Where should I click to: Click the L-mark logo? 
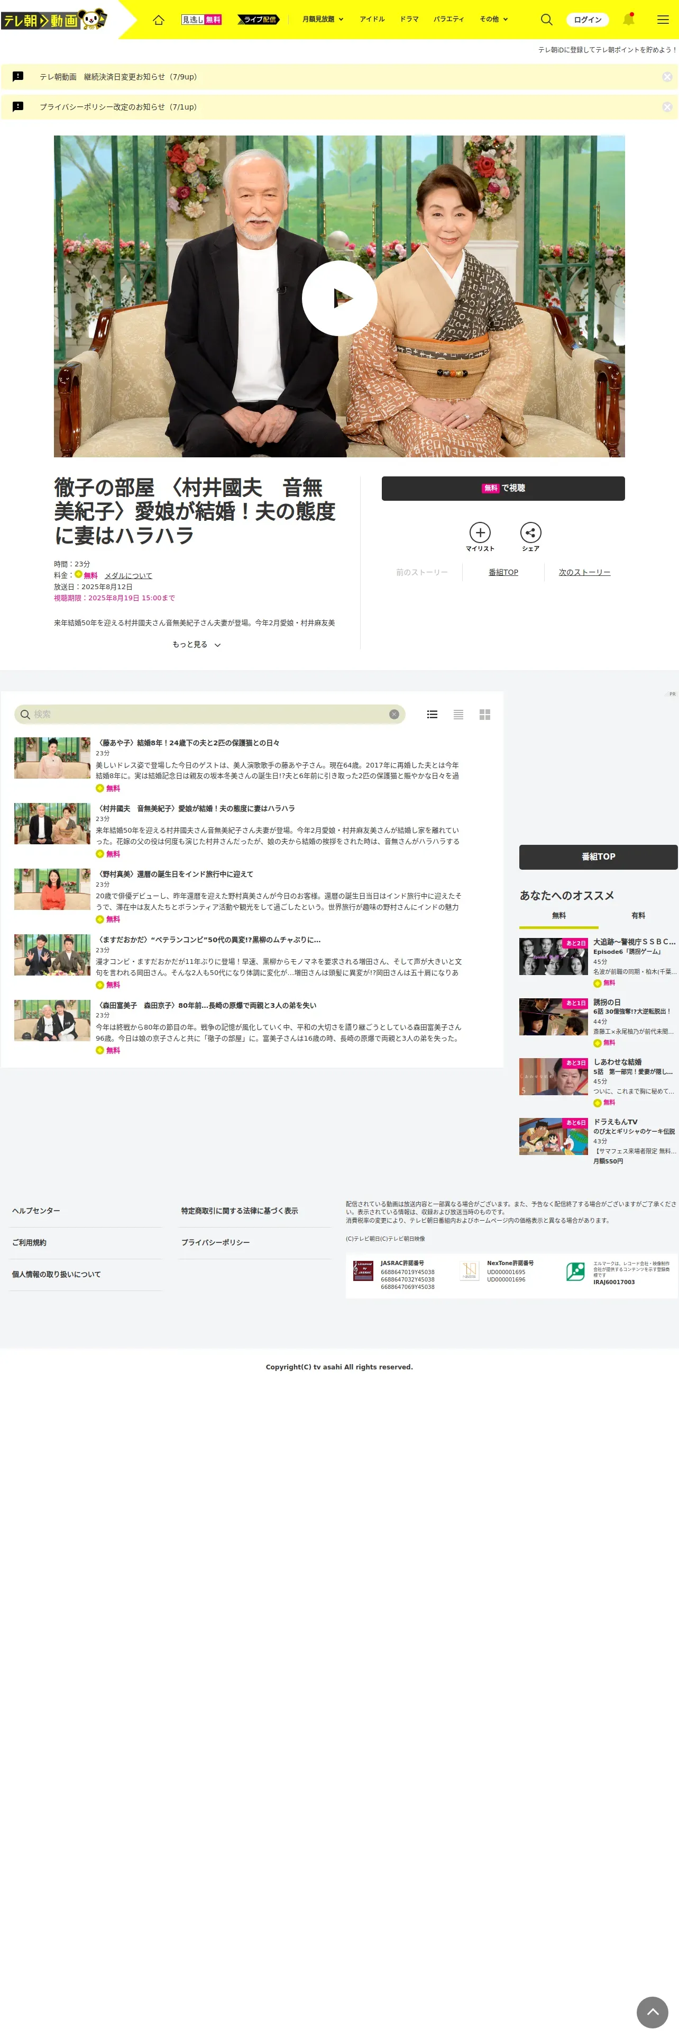click(575, 1272)
